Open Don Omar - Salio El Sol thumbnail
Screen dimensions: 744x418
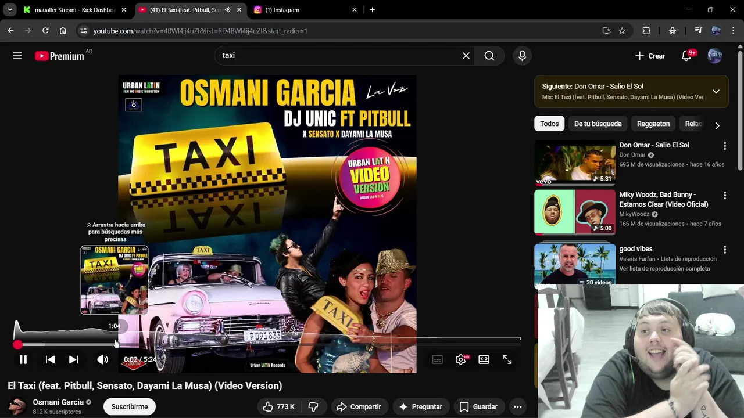[x=575, y=163]
